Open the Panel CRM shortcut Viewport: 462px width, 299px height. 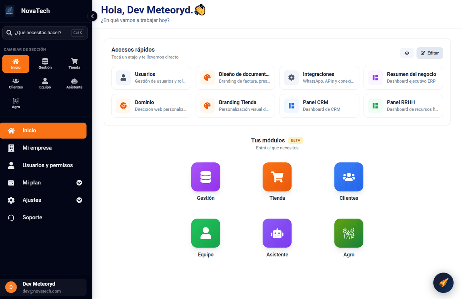pyautogui.click(x=319, y=106)
